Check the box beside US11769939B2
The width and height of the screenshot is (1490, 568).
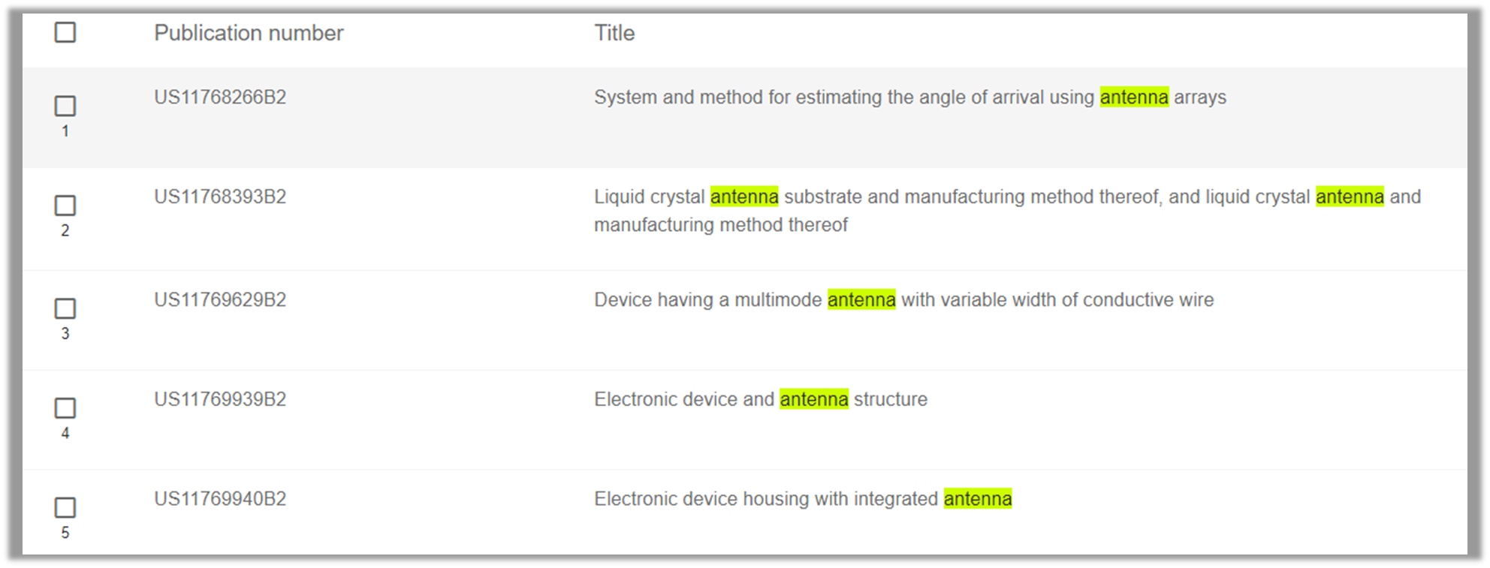click(x=65, y=408)
